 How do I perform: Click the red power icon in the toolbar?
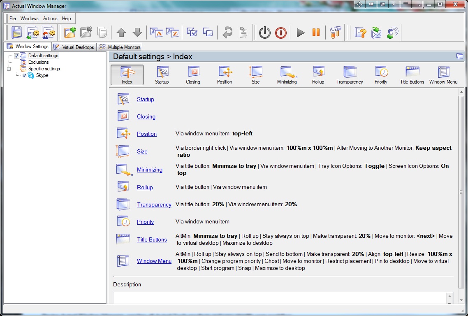(281, 33)
